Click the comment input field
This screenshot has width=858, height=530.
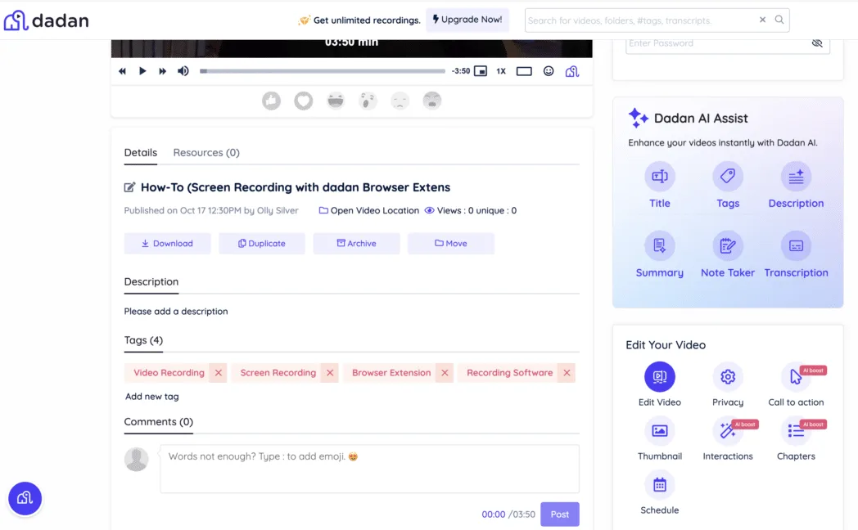coord(369,469)
